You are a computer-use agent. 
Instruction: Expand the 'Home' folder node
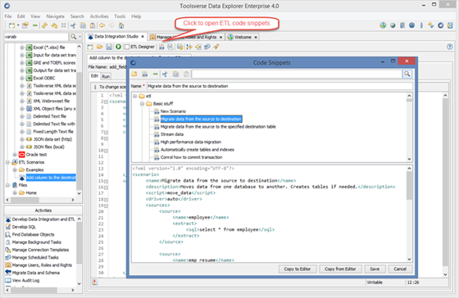tap(15, 192)
